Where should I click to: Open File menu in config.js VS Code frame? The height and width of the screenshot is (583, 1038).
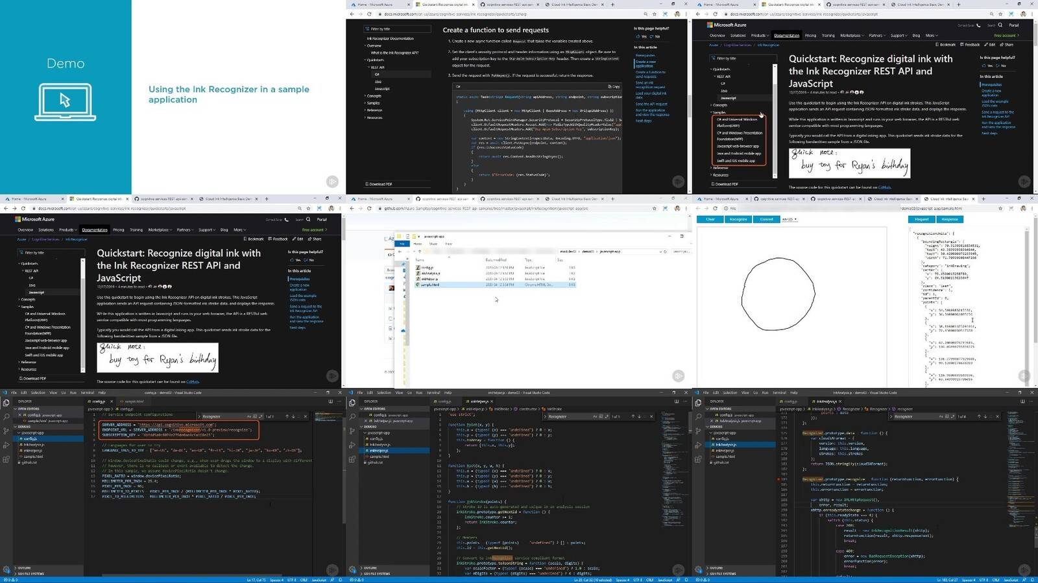tap(14, 392)
